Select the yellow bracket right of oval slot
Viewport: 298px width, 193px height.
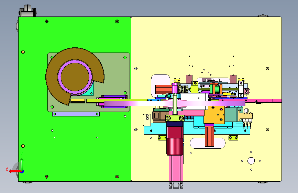(233, 138)
